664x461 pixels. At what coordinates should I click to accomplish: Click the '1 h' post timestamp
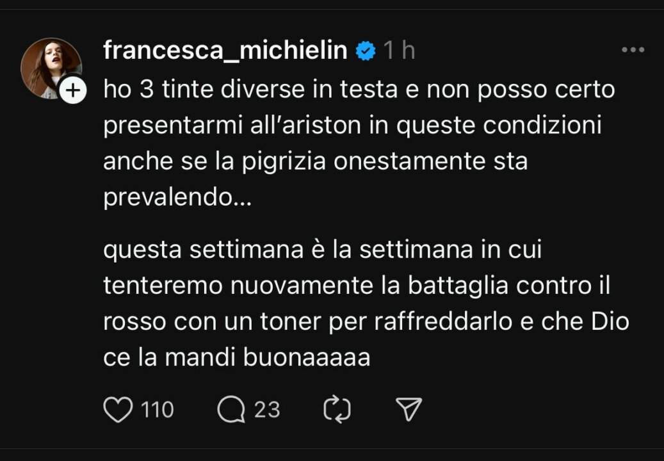tap(400, 51)
